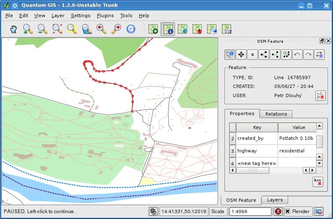Select the Pan Map hand tool
This screenshot has height=219, width=333.
tap(13, 29)
